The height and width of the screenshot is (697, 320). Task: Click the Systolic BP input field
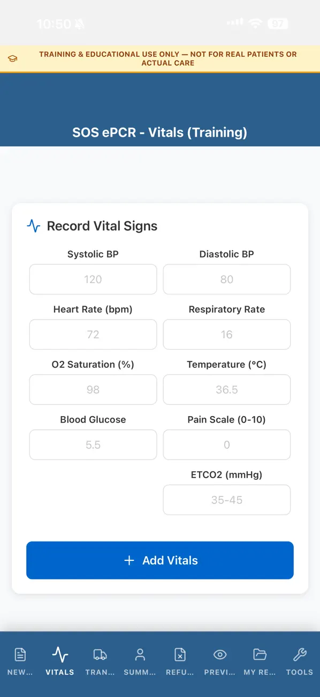click(93, 279)
